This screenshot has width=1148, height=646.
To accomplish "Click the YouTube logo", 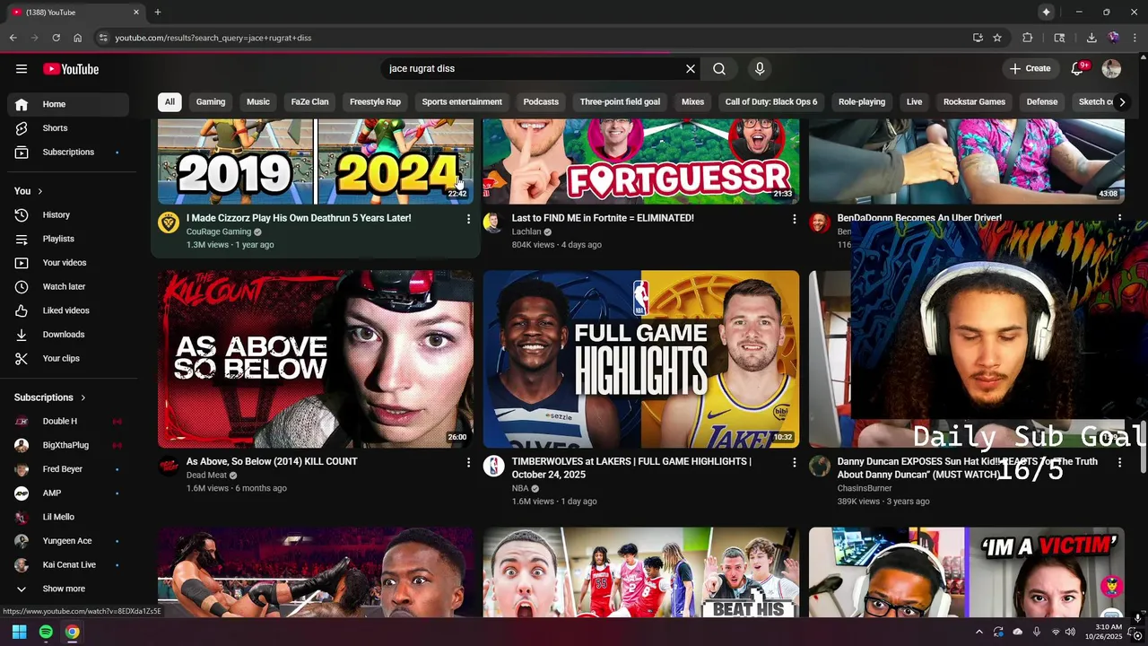I will (71, 69).
